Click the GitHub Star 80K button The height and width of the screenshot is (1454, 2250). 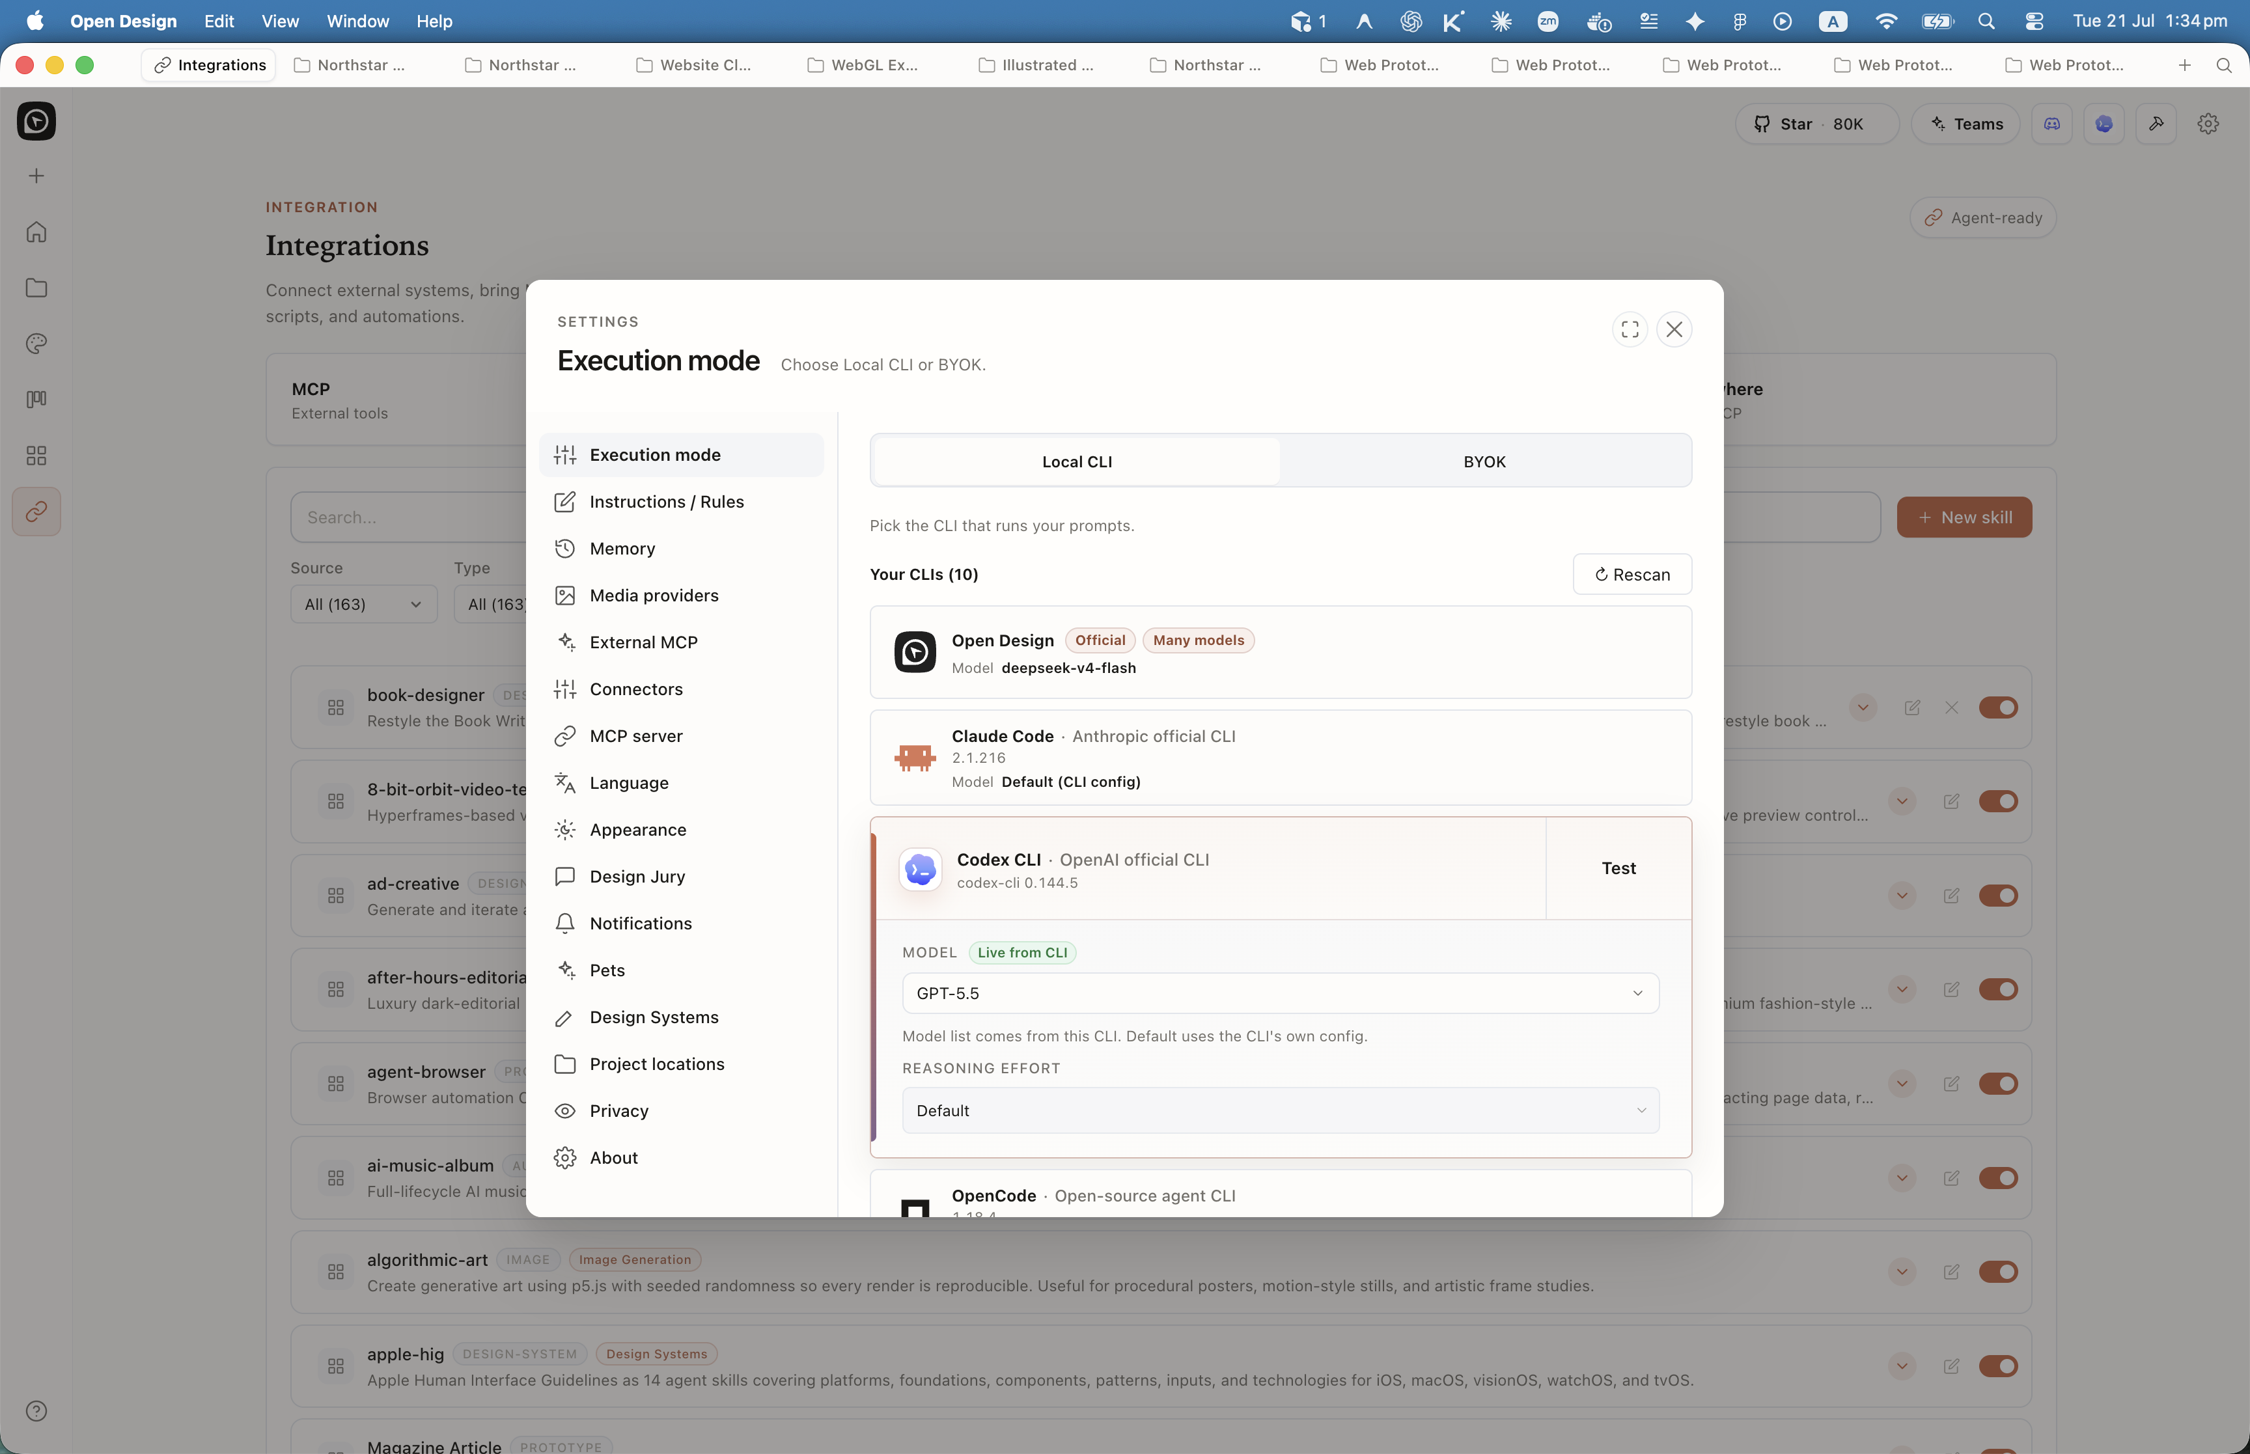pyautogui.click(x=1816, y=124)
